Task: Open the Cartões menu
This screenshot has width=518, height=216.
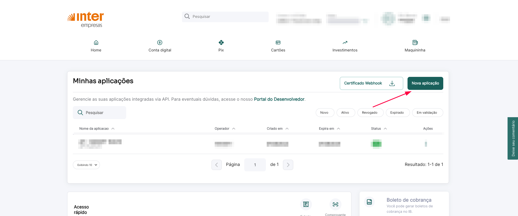Action: click(x=278, y=46)
